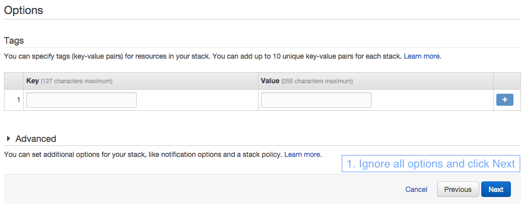Click the Advanced section heading
Viewport: 526px width, 208px height.
(36, 138)
